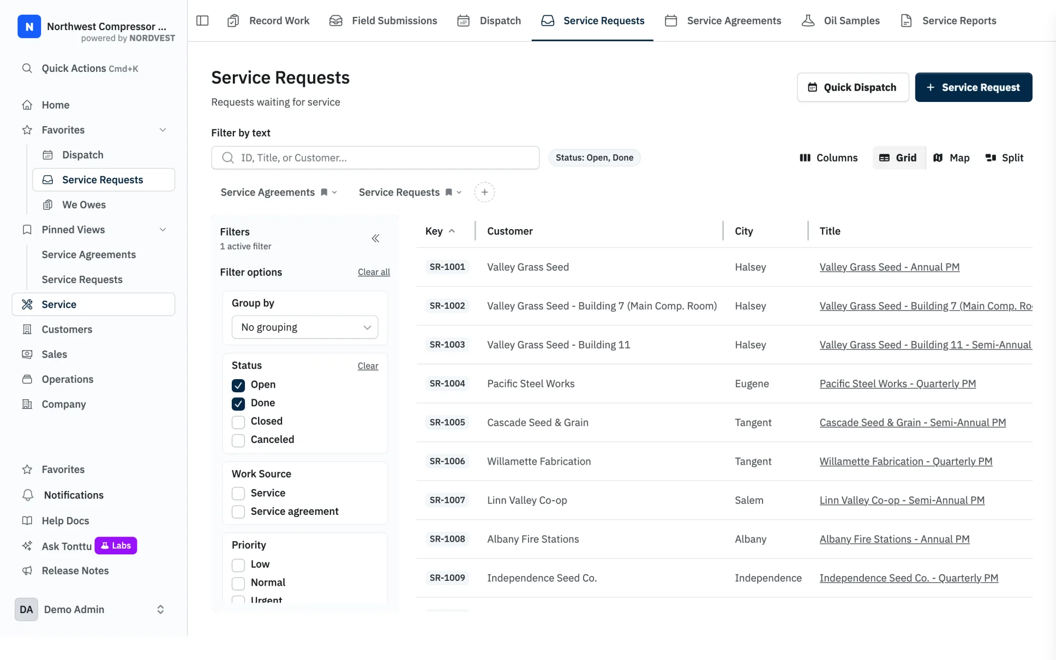Collapse Favorites sidebar group
The width and height of the screenshot is (1056, 660).
pos(163,130)
